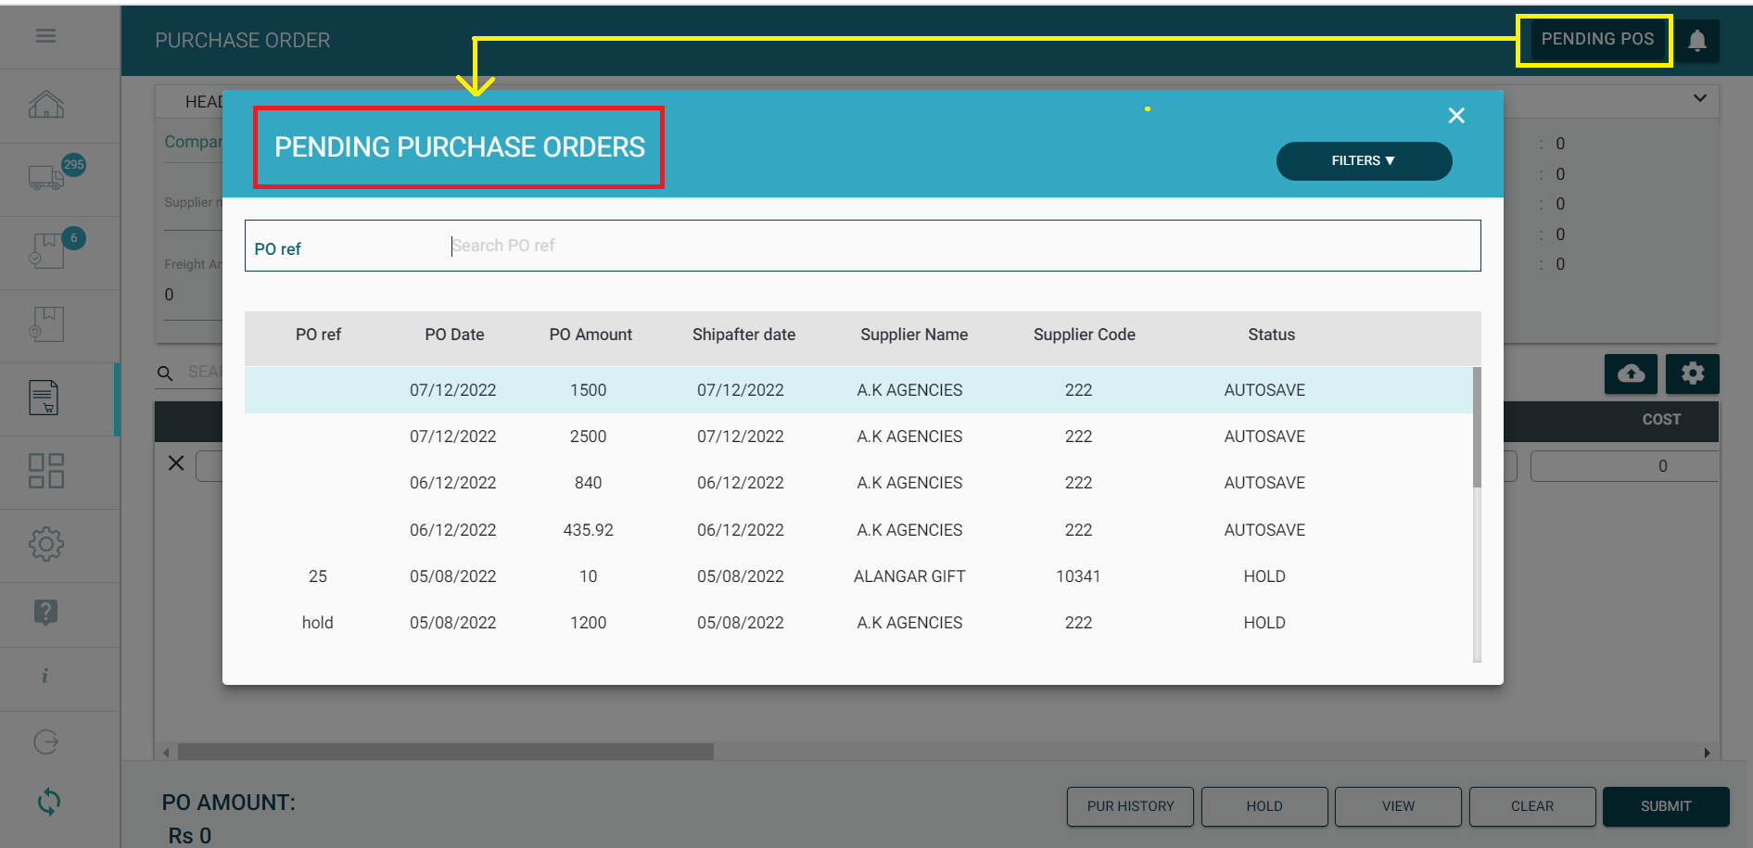Open the settings gear in sidebar

[x=45, y=544]
